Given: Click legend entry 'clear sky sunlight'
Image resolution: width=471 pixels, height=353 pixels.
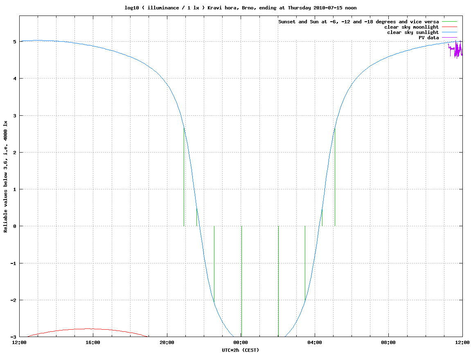Looking at the screenshot, I should pos(413,32).
